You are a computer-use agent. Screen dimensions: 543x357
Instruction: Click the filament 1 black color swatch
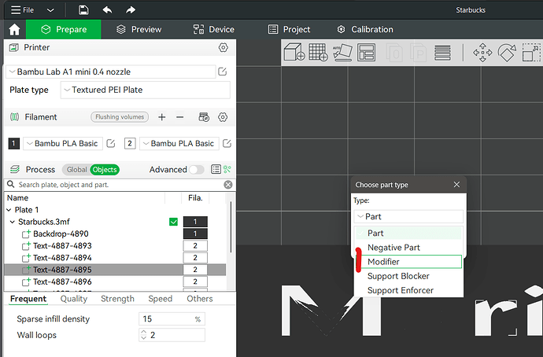(14, 143)
